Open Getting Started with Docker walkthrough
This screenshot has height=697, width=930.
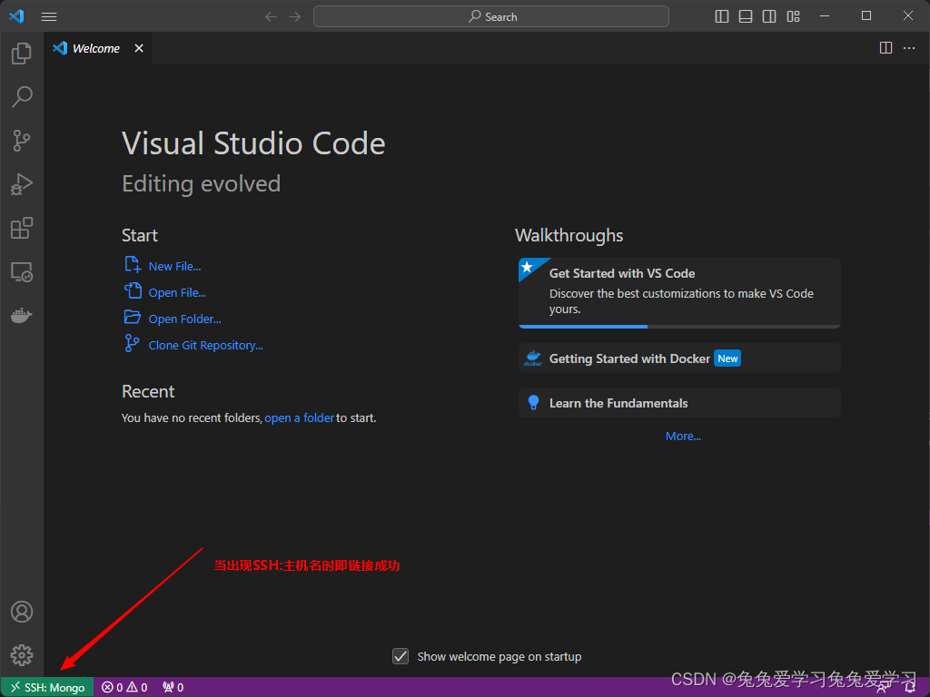pos(679,358)
